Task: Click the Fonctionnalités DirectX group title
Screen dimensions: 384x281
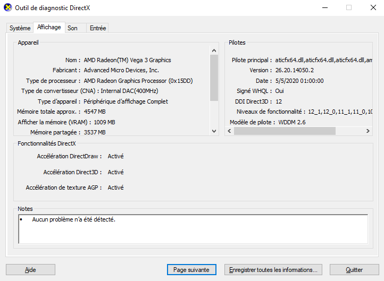Action: pos(47,143)
